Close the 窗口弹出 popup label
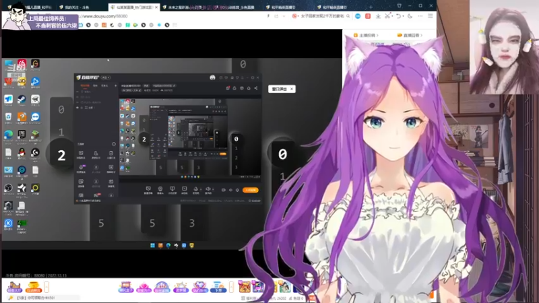This screenshot has width=539, height=303. (292, 89)
